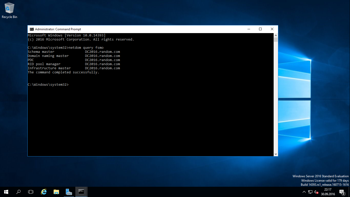Open the taskbar clock and date
Screen dimensions: 350x197
point(328,192)
